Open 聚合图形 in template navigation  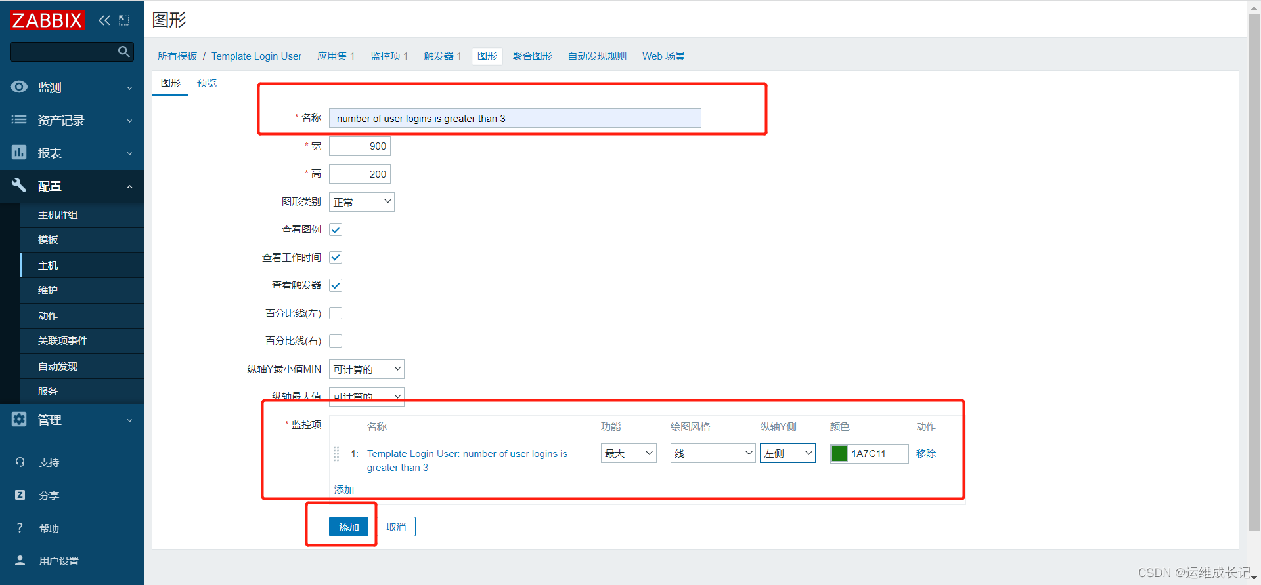tap(532, 56)
